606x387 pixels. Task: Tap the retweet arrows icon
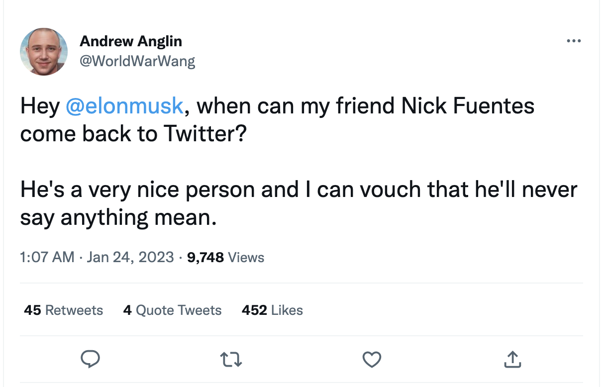[231, 359]
